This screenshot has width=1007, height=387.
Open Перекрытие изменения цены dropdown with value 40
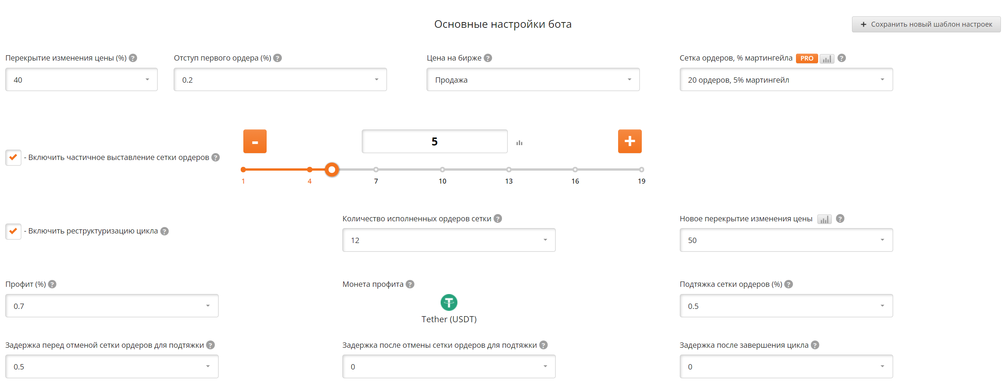point(81,80)
